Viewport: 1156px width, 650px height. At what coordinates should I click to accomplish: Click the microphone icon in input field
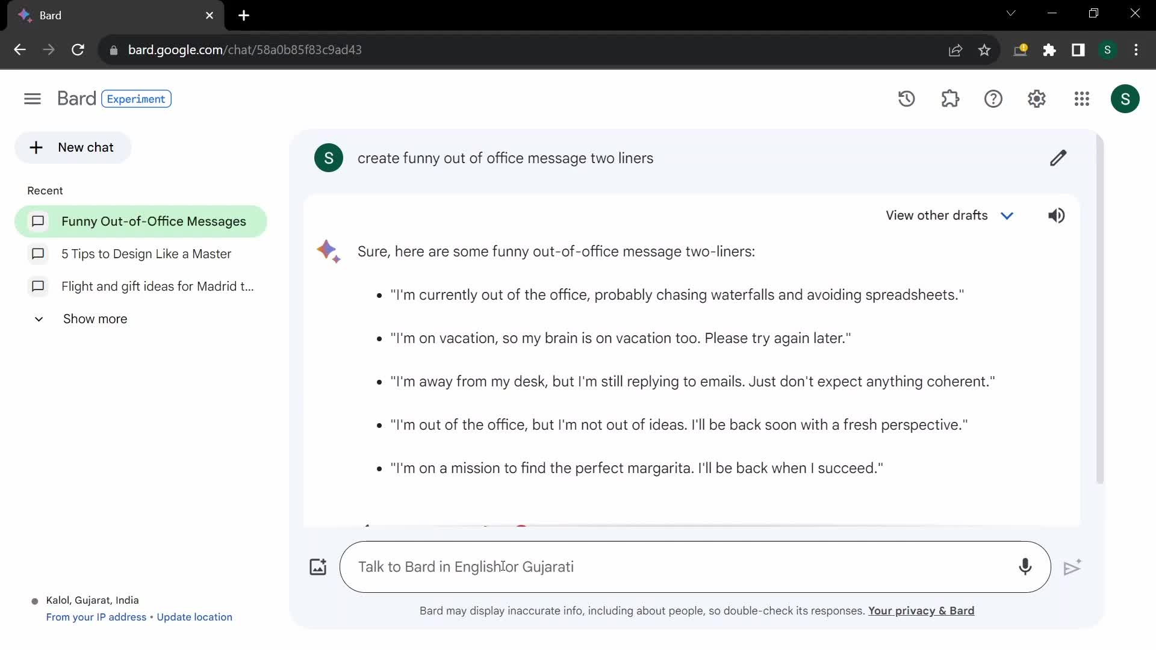[x=1025, y=567]
